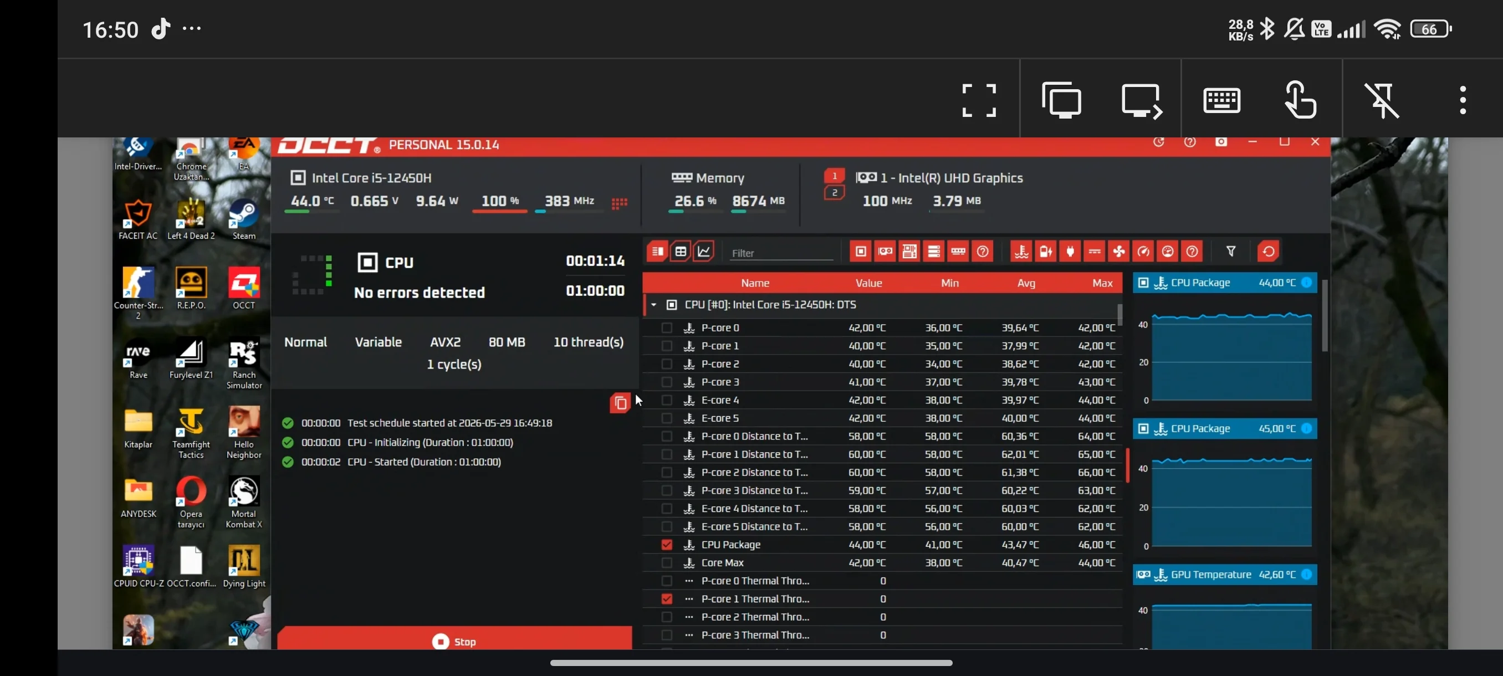Uncheck the P-core 1 Thermal Throttling checkbox

tap(666, 599)
